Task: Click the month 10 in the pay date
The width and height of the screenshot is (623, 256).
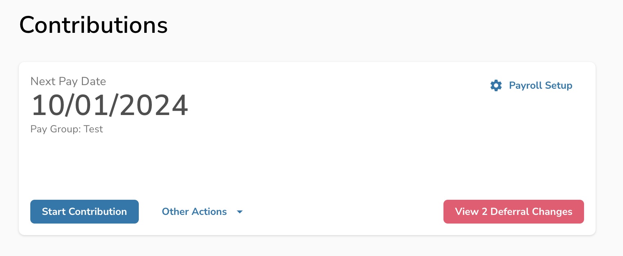Action: coord(48,105)
